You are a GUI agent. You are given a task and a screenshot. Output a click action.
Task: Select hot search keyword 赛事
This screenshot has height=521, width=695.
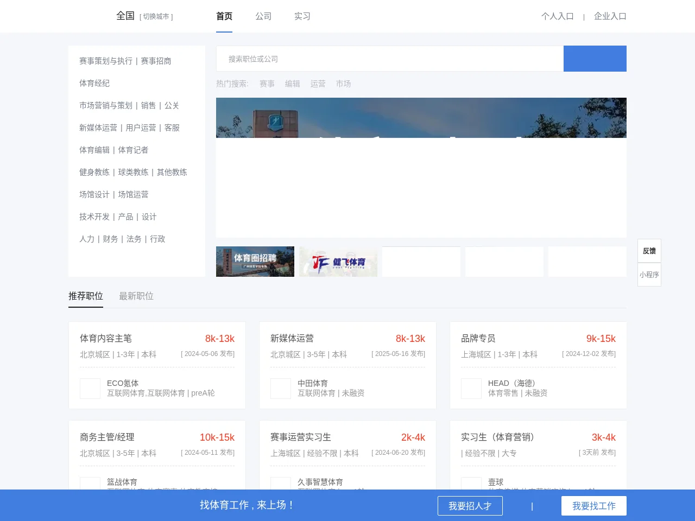click(267, 84)
